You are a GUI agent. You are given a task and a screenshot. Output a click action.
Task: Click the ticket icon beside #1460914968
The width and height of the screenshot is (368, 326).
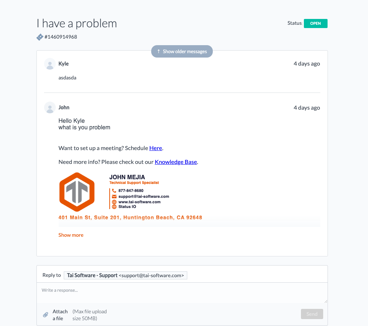[40, 37]
